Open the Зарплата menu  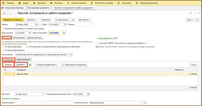[39, 3]
